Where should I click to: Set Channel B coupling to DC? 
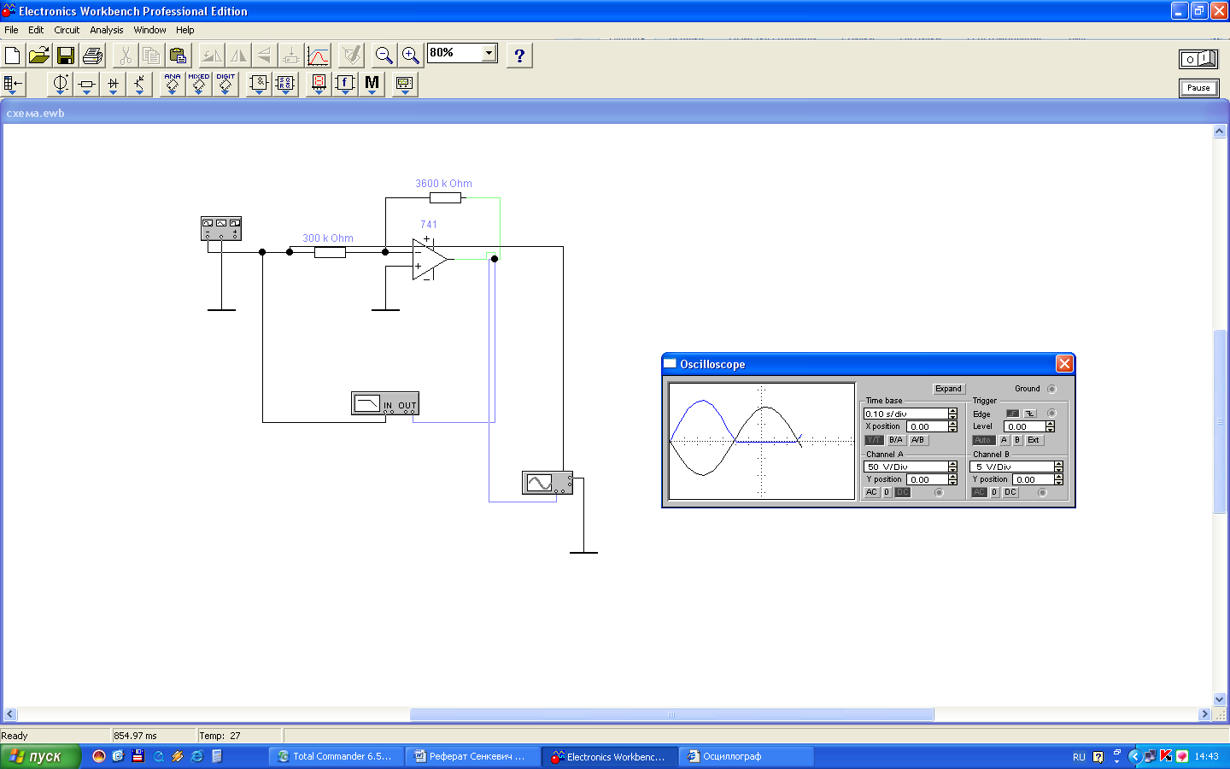1010,492
